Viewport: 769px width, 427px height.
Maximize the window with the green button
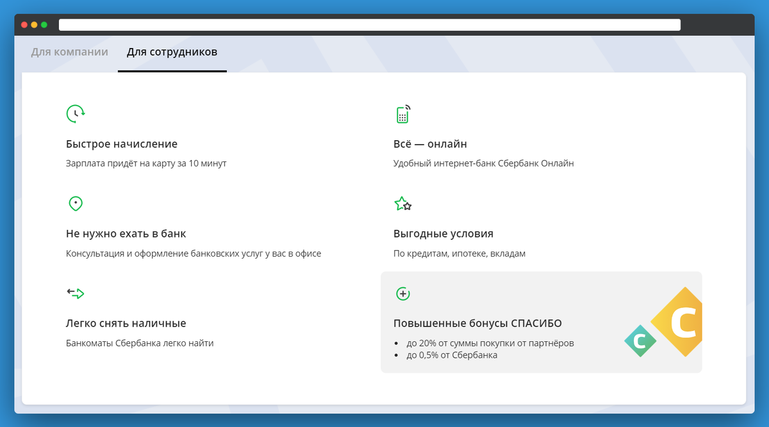44,25
